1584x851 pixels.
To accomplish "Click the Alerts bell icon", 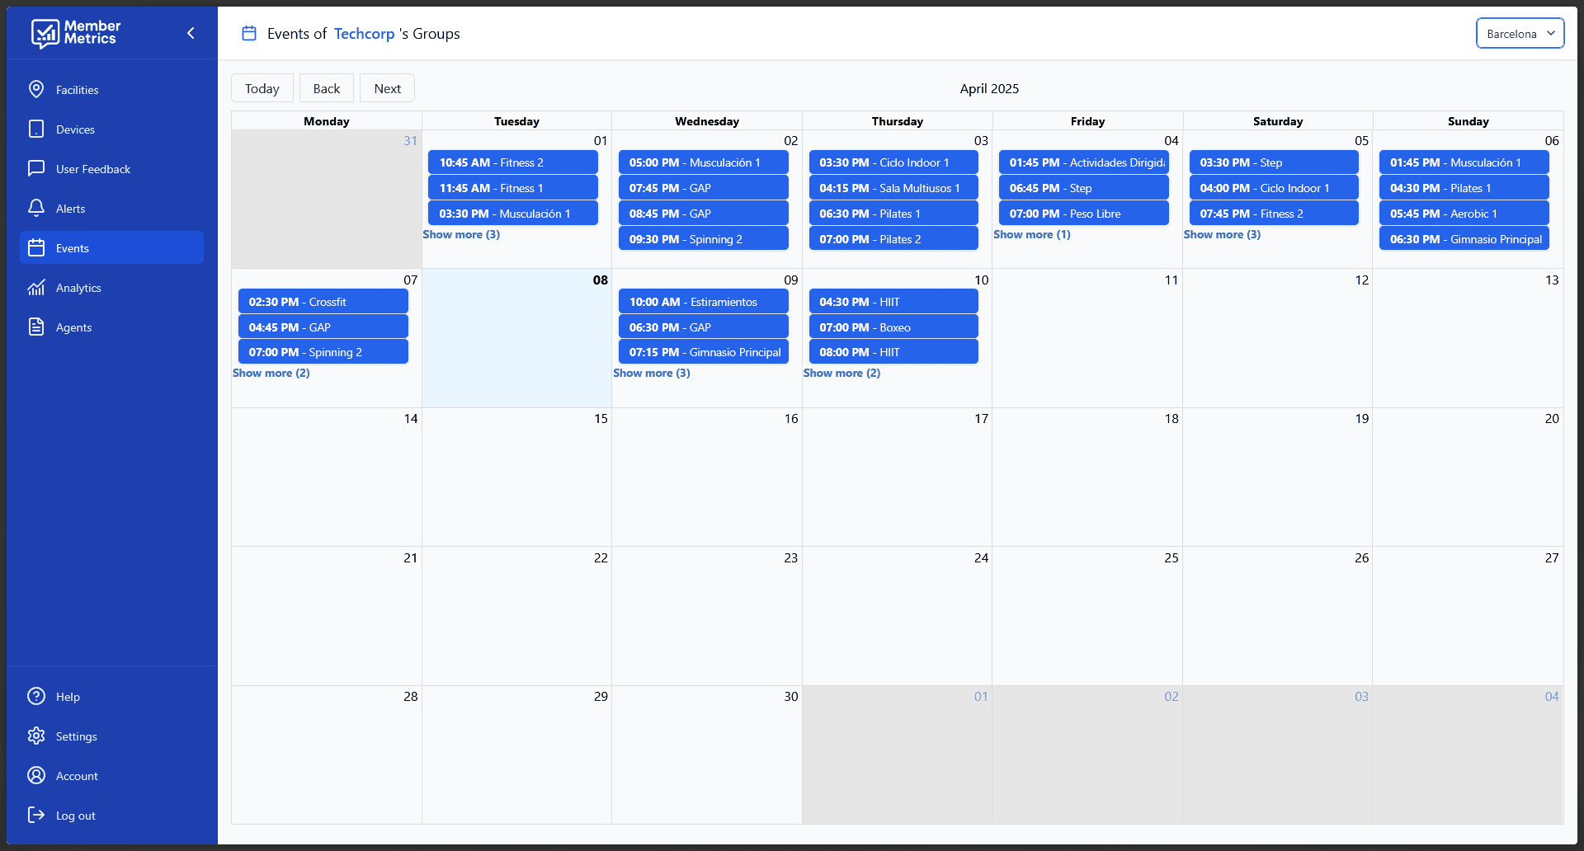I will pos(36,208).
